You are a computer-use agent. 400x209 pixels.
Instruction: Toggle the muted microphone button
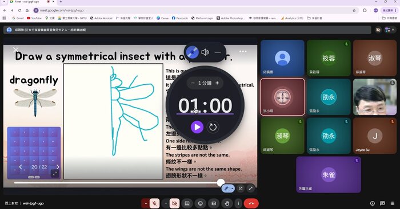154,203
